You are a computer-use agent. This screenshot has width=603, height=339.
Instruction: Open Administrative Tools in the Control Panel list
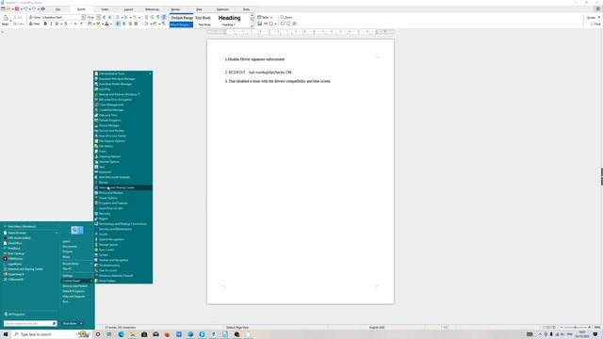coord(123,73)
